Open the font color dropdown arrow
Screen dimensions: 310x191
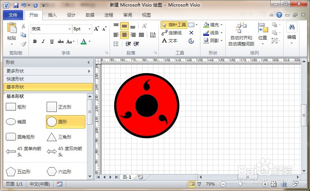pyautogui.click(x=90, y=41)
